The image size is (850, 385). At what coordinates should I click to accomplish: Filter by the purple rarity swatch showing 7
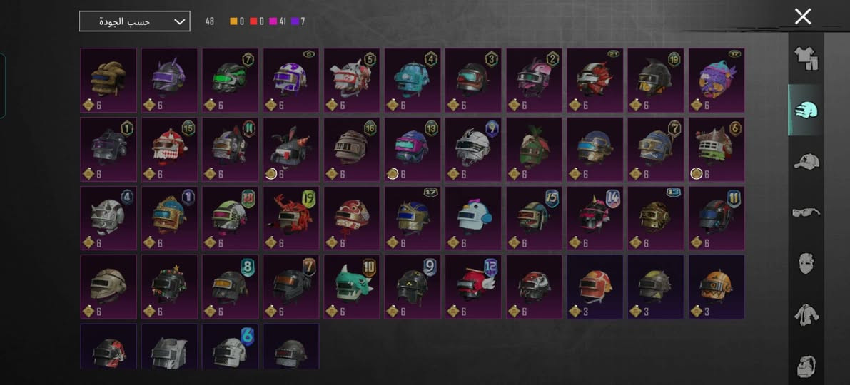point(295,21)
